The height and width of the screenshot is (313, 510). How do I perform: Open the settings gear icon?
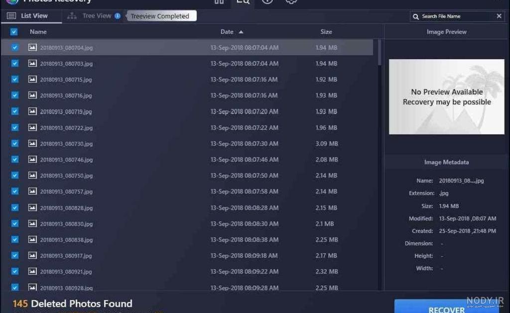[x=291, y=1]
